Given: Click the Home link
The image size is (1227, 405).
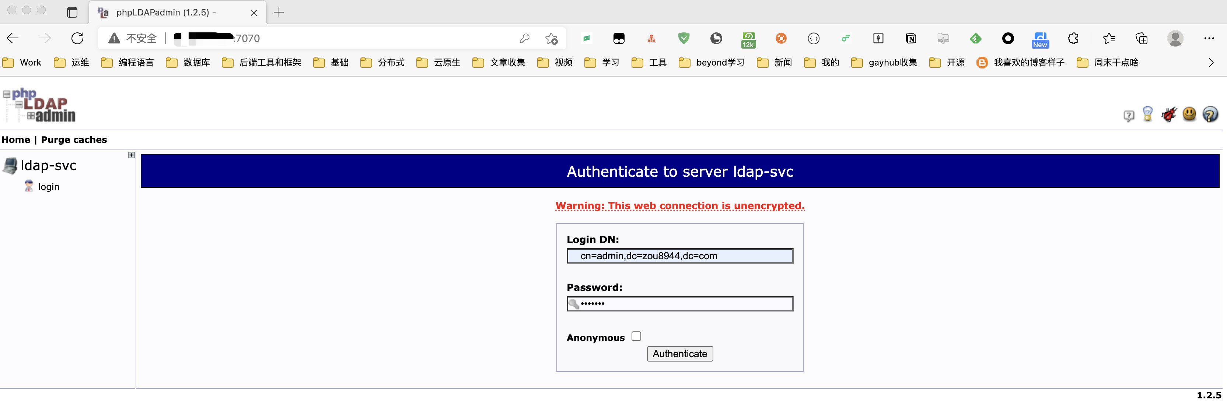Looking at the screenshot, I should 16,140.
